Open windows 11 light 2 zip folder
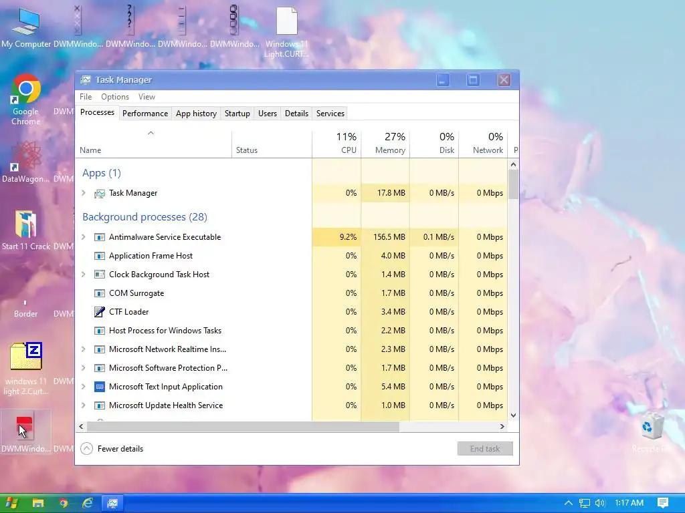685x513 pixels. point(26,369)
